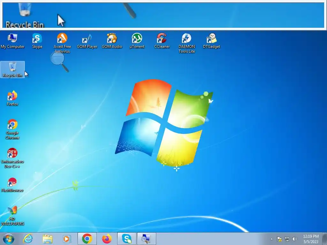Select the GOM Player desktop shortcut
Screen dimensions: 327x245
tap(87, 41)
